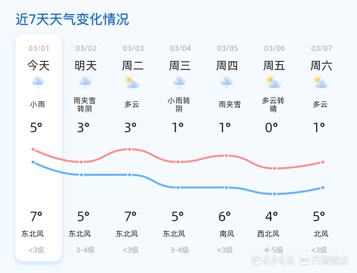Click the rain icon under 周三
The height and width of the screenshot is (273, 357).
tap(179, 82)
